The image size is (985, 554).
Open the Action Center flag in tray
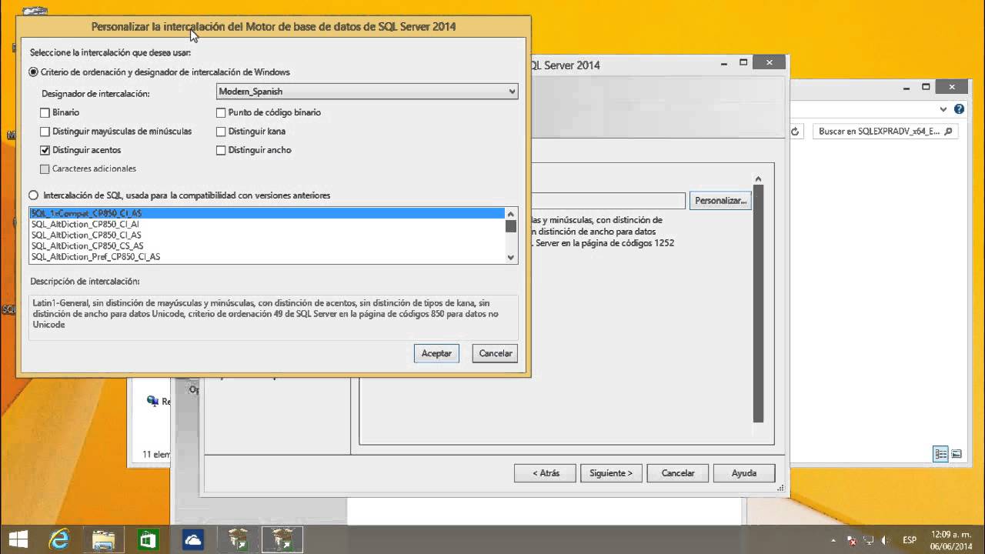tap(851, 540)
